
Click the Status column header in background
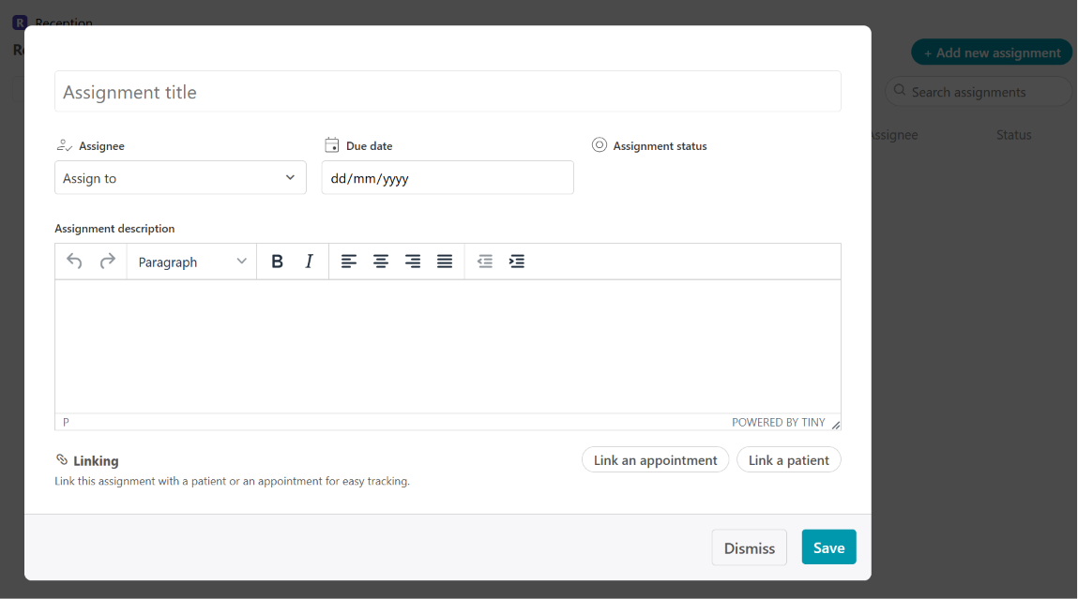(1013, 135)
